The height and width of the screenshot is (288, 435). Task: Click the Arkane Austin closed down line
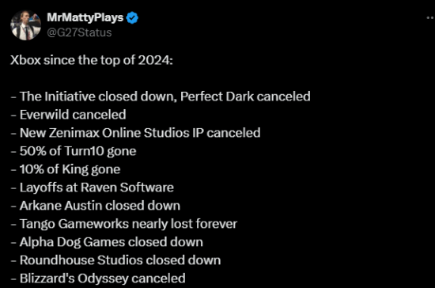click(x=96, y=206)
